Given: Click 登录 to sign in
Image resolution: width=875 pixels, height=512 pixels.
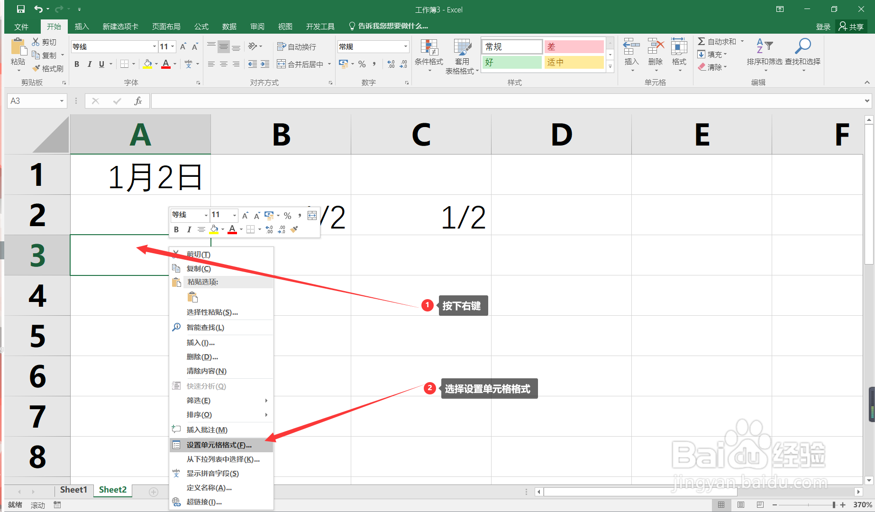Looking at the screenshot, I should (823, 27).
